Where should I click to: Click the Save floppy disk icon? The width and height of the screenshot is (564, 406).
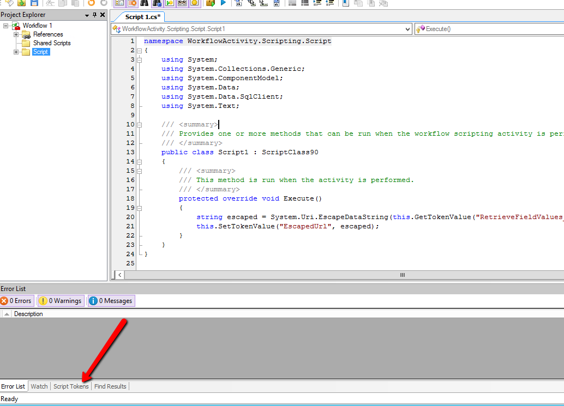coord(34,3)
